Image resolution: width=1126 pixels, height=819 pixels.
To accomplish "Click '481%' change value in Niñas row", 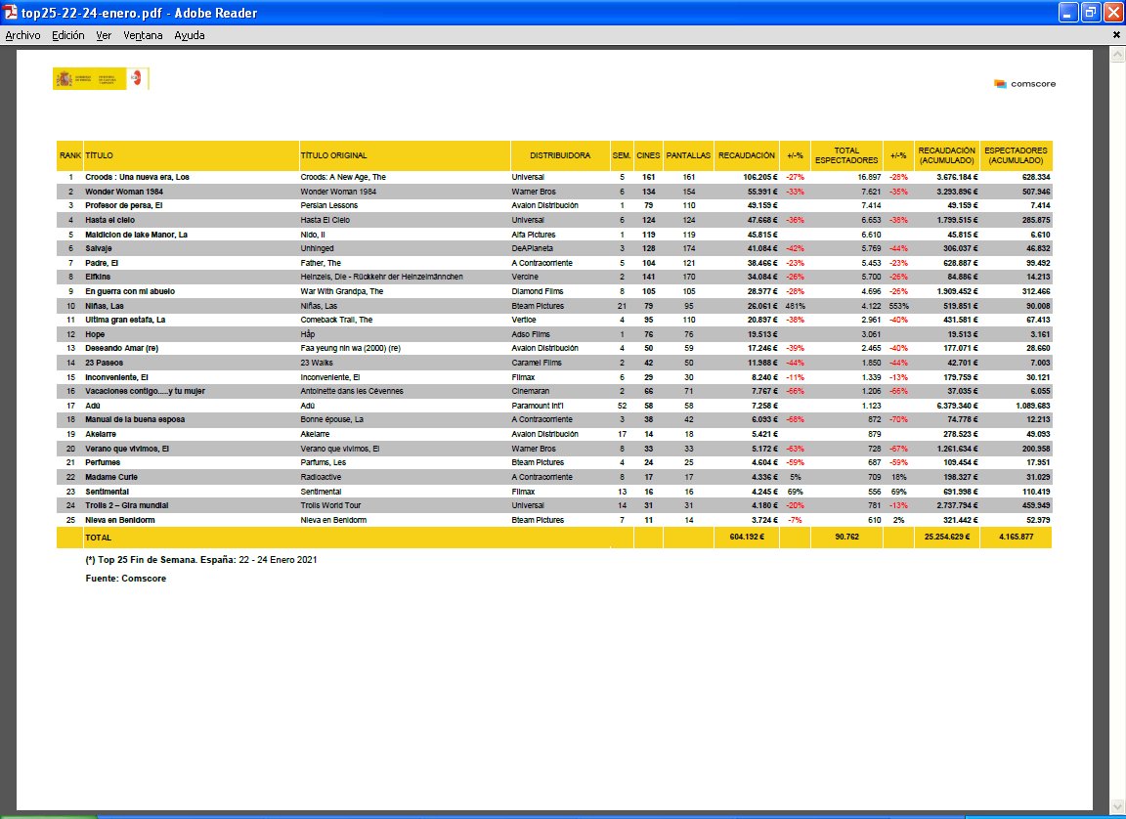I will [x=795, y=306].
